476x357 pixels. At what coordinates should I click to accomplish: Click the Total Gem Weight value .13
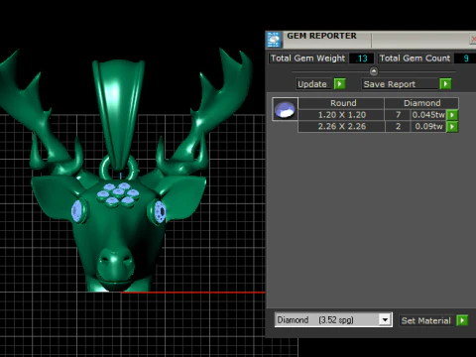362,59
